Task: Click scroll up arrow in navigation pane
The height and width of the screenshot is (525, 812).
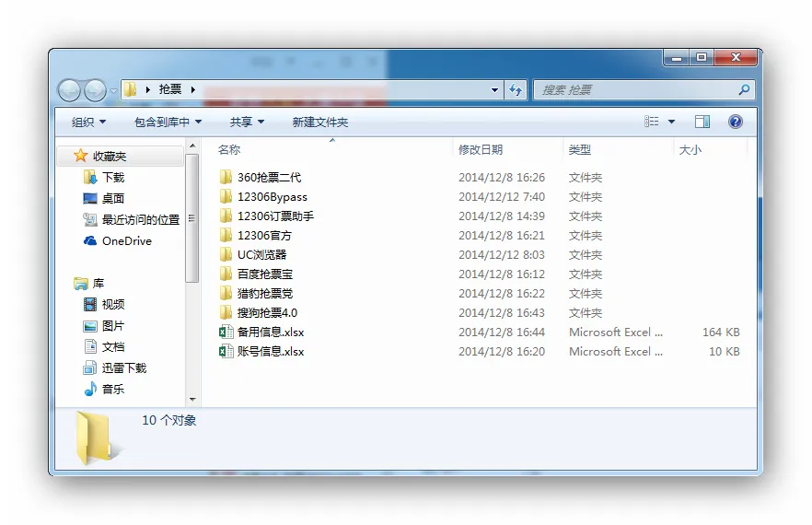Action: click(192, 146)
